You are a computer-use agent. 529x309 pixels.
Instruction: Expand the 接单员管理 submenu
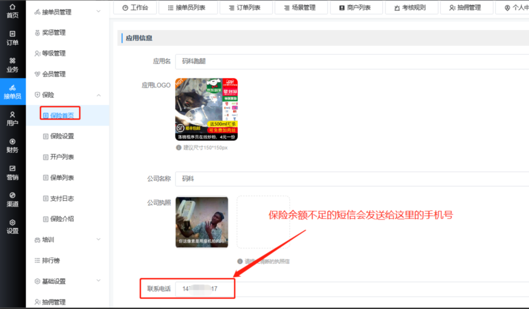(98, 12)
